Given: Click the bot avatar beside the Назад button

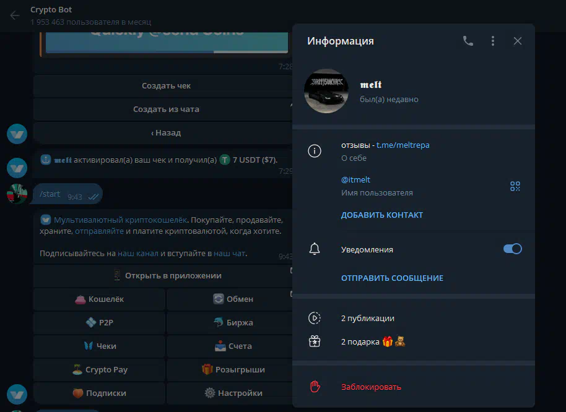Looking at the screenshot, I should [17, 134].
